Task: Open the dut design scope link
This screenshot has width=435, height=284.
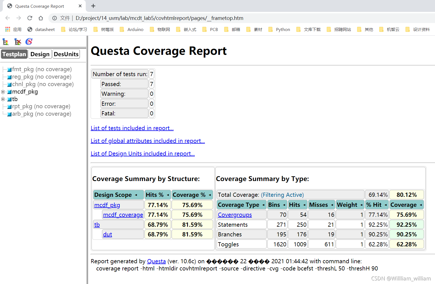Action: coord(108,234)
